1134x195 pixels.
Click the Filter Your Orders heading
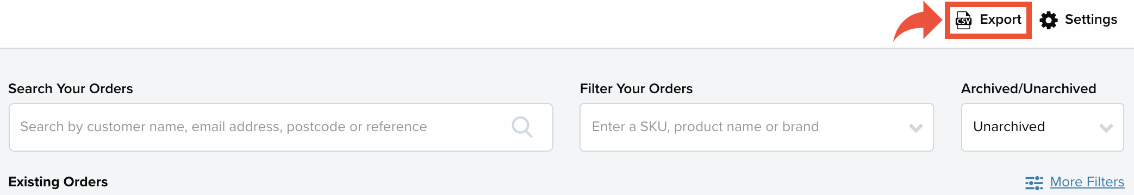point(636,89)
